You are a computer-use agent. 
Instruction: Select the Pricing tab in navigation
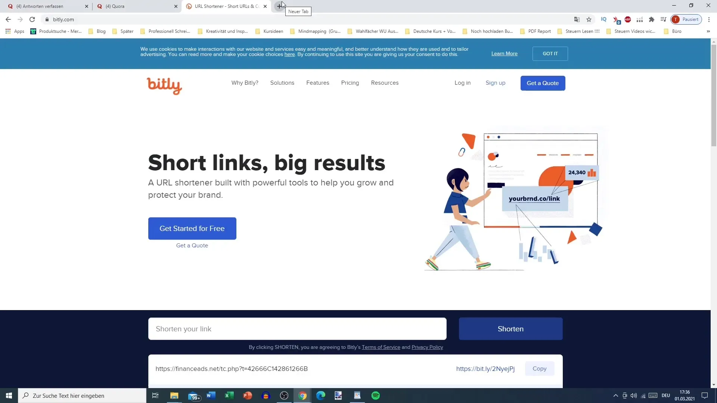(350, 82)
